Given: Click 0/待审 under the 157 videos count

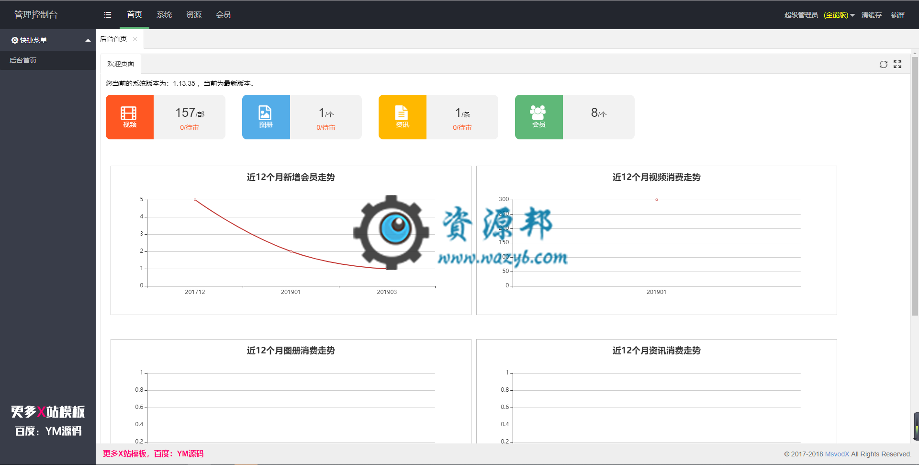Looking at the screenshot, I should (190, 127).
